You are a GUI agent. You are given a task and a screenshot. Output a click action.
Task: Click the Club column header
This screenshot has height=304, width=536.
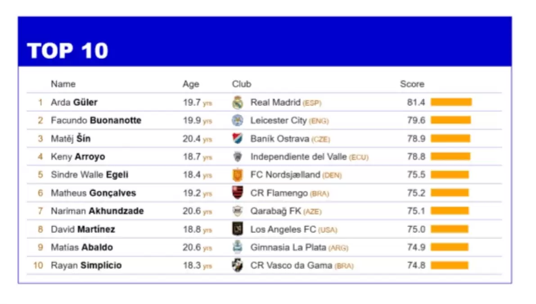click(x=242, y=84)
